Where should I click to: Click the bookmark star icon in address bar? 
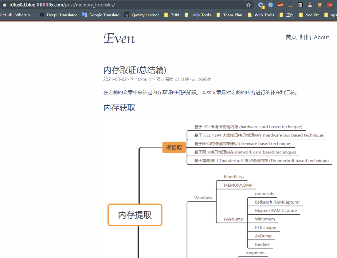click(x=249, y=5)
